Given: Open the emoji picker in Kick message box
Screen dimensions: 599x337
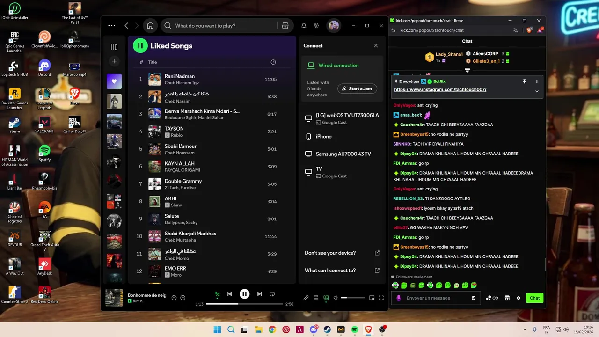Looking at the screenshot, I should tap(474, 298).
